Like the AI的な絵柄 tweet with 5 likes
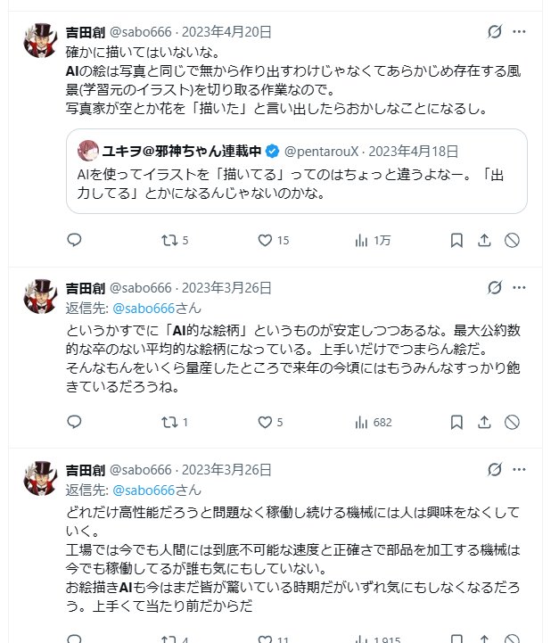Image resolution: width=559 pixels, height=643 pixels. [x=264, y=422]
